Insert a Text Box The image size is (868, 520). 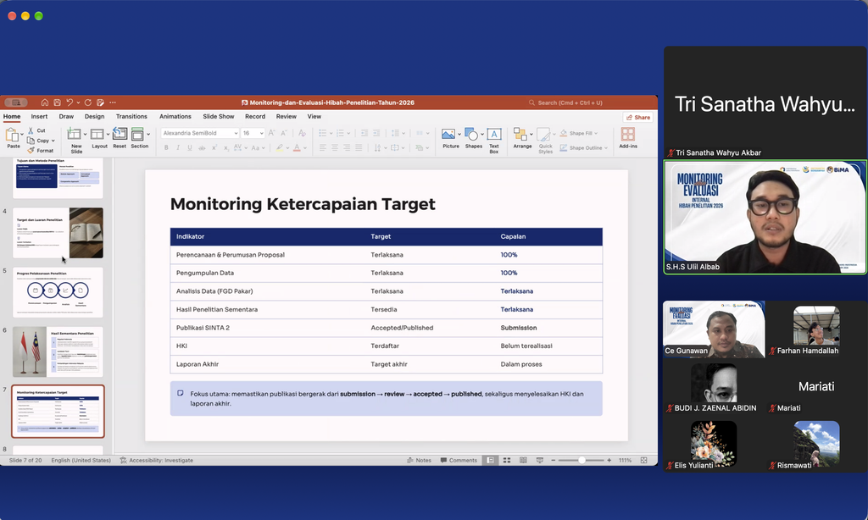pos(494,140)
